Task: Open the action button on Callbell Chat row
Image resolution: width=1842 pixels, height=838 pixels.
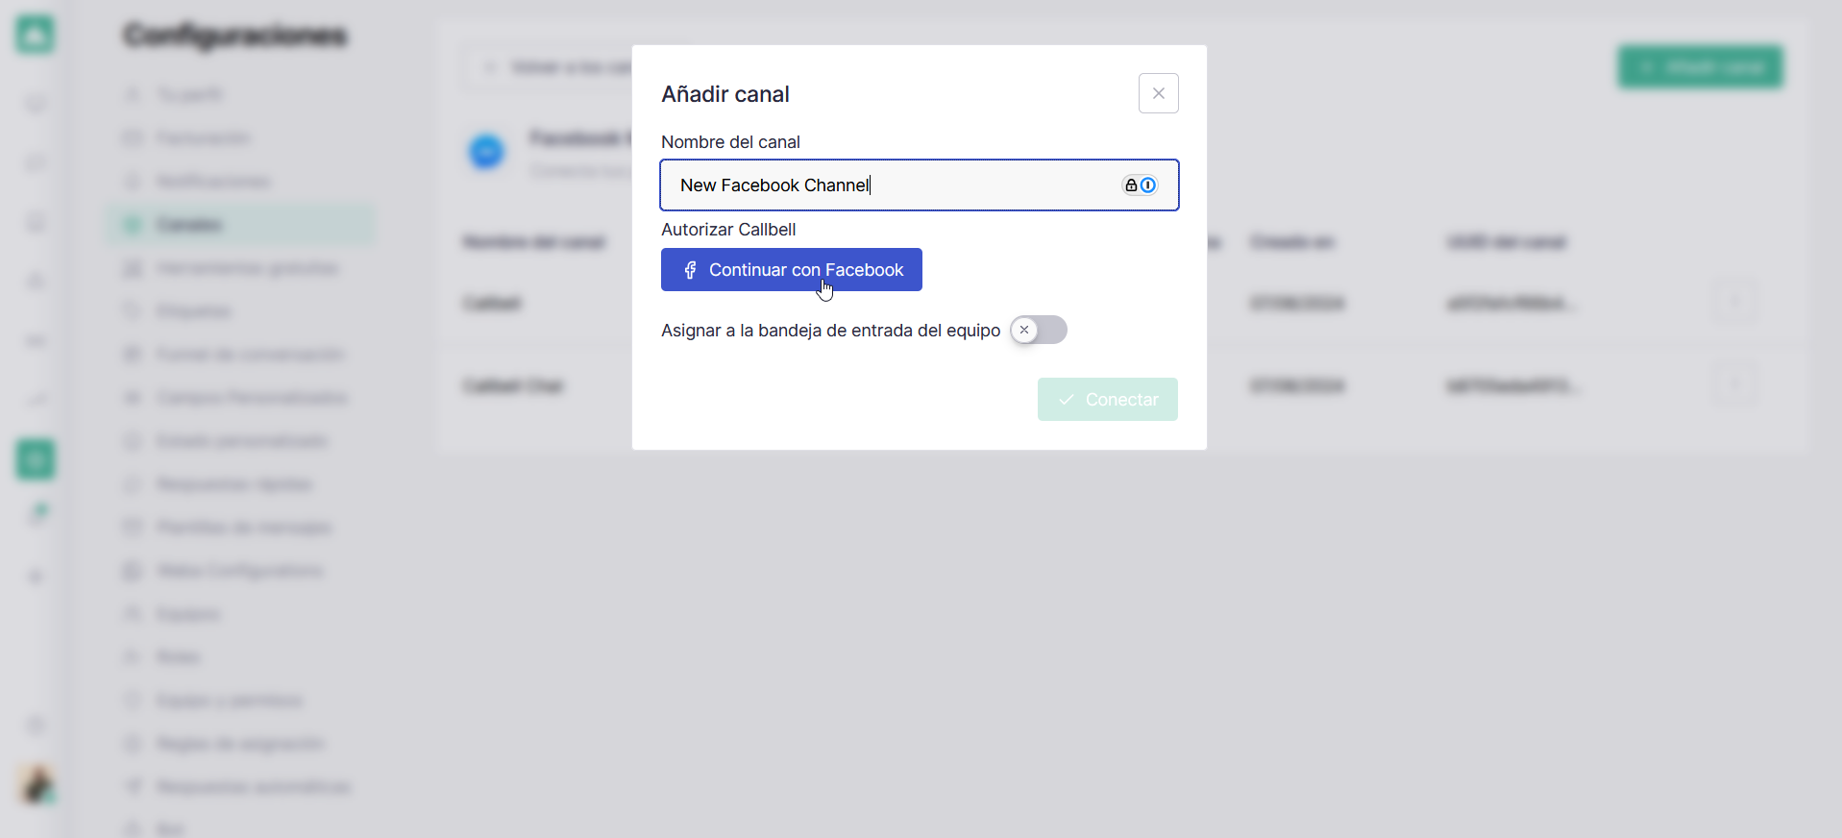Action: pyautogui.click(x=1735, y=385)
